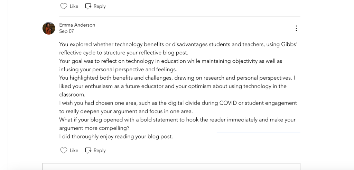The image size is (354, 170).
Task: Open the three-dot more actions menu
Action: click(296, 28)
